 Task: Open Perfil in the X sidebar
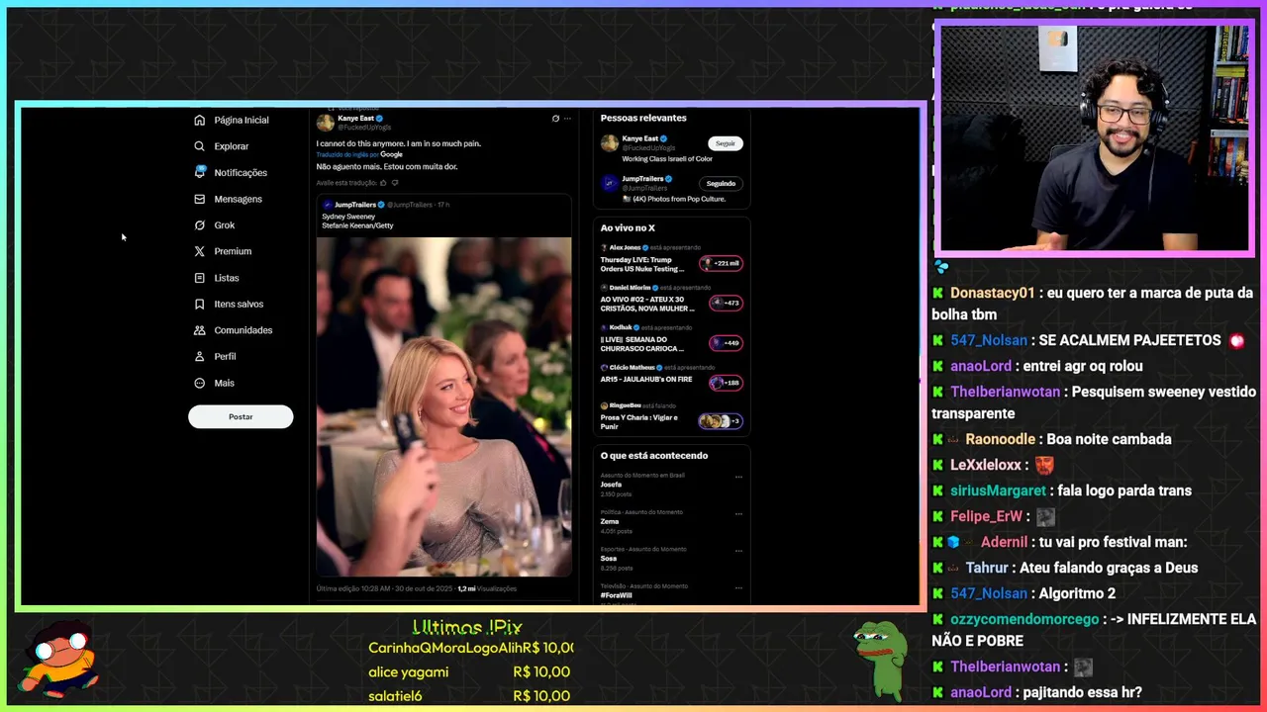point(215,356)
